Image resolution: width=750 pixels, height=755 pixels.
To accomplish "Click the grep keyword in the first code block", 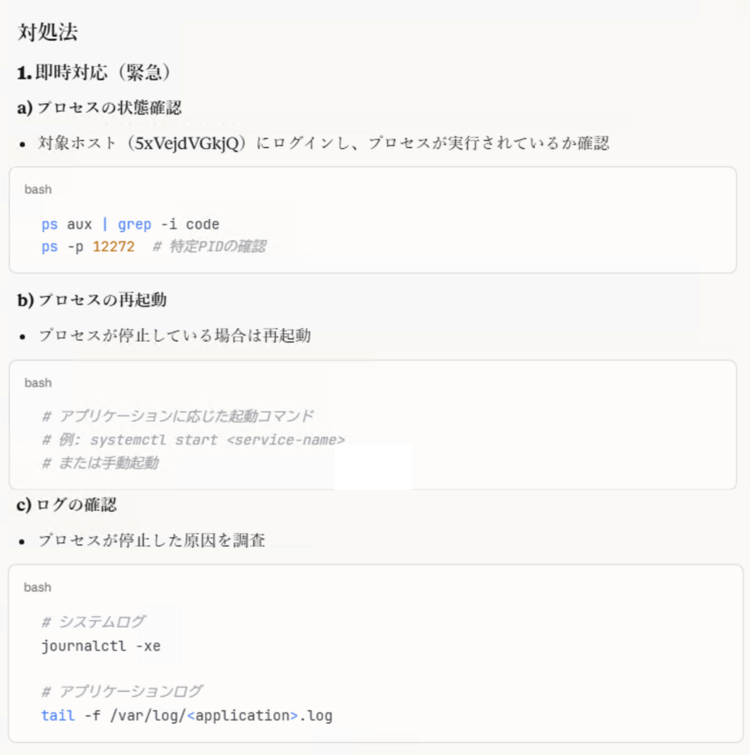I will [x=134, y=224].
